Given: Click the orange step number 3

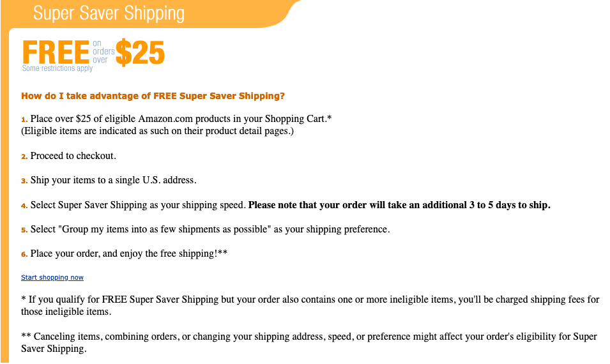Looking at the screenshot, I should 24,181.
